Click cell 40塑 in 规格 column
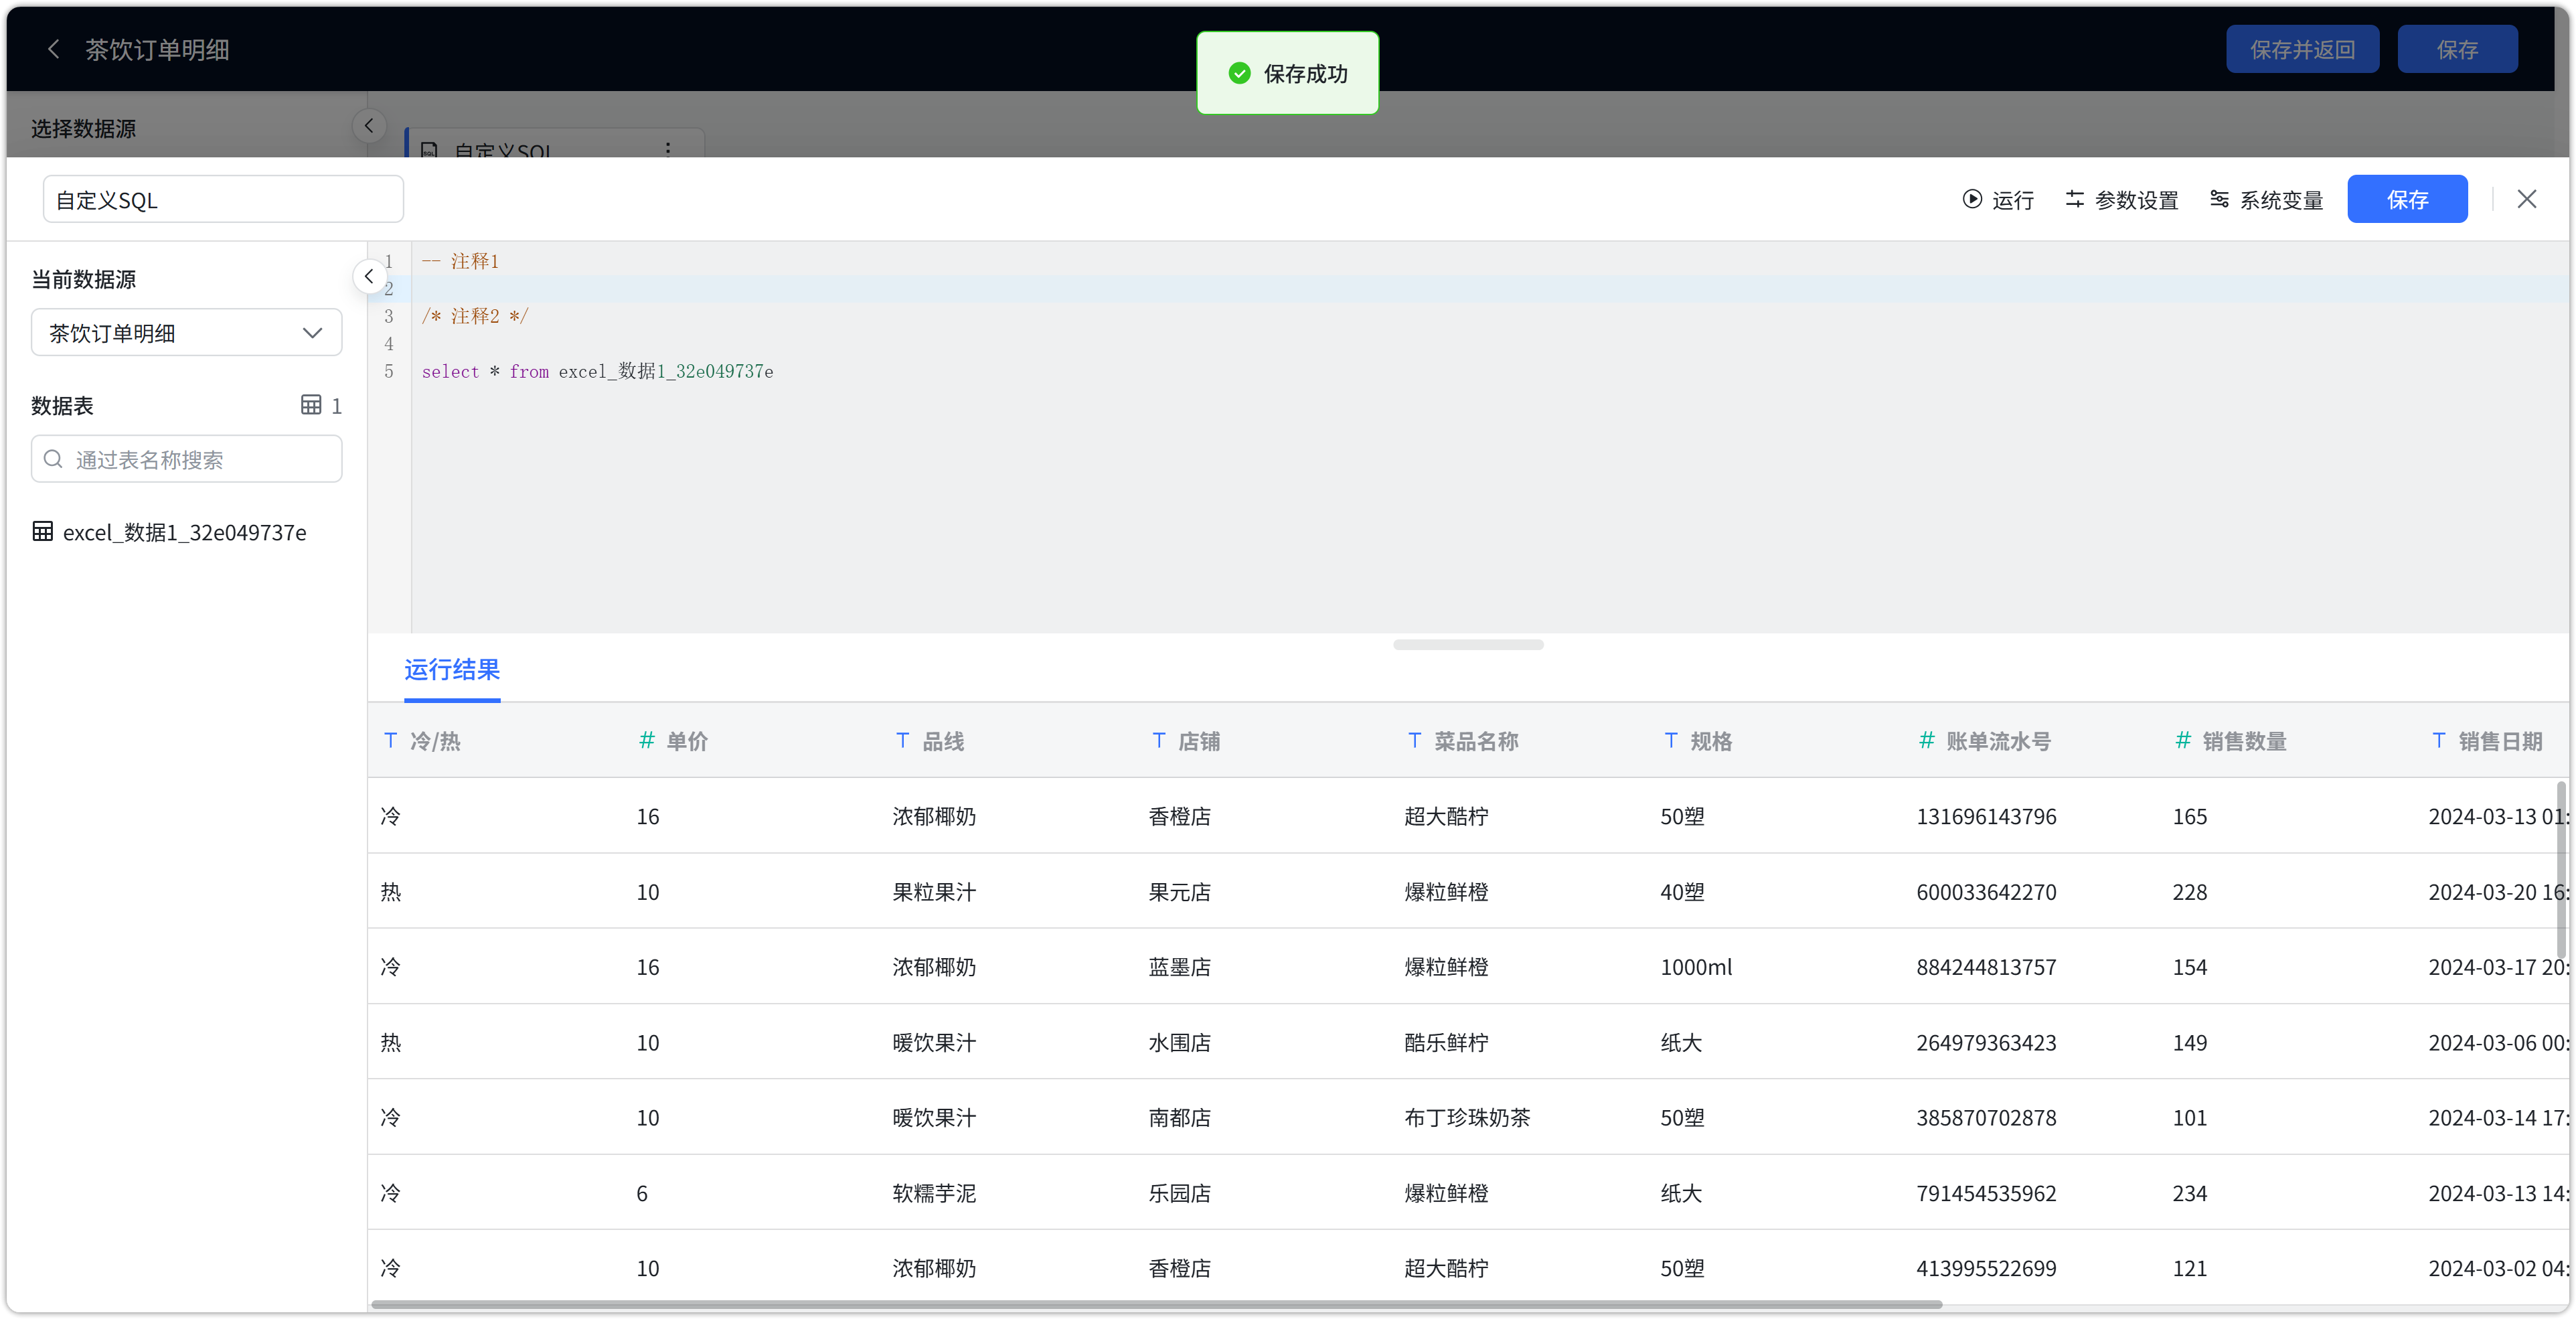Viewport: 2576px width, 1319px height. click(1682, 891)
